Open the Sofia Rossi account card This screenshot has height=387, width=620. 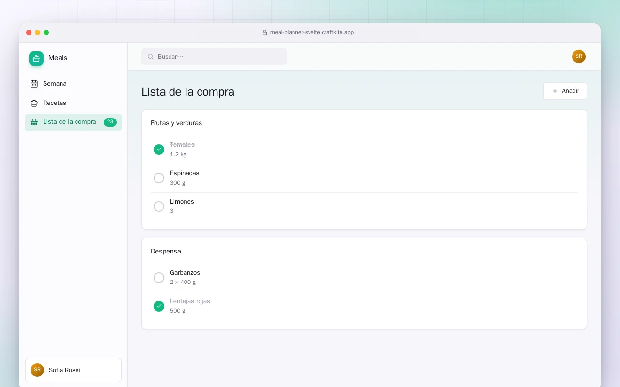coord(73,370)
